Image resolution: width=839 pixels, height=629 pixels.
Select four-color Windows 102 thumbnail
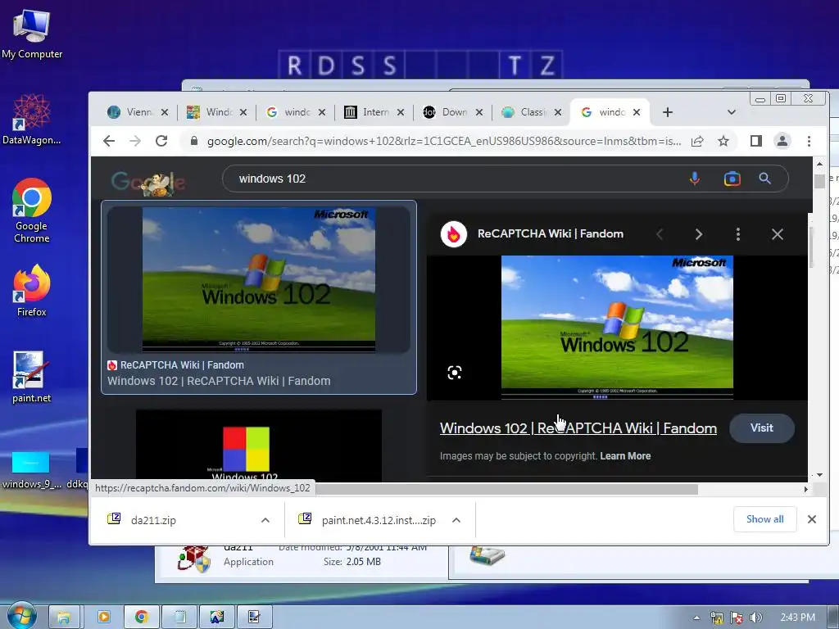(259, 446)
